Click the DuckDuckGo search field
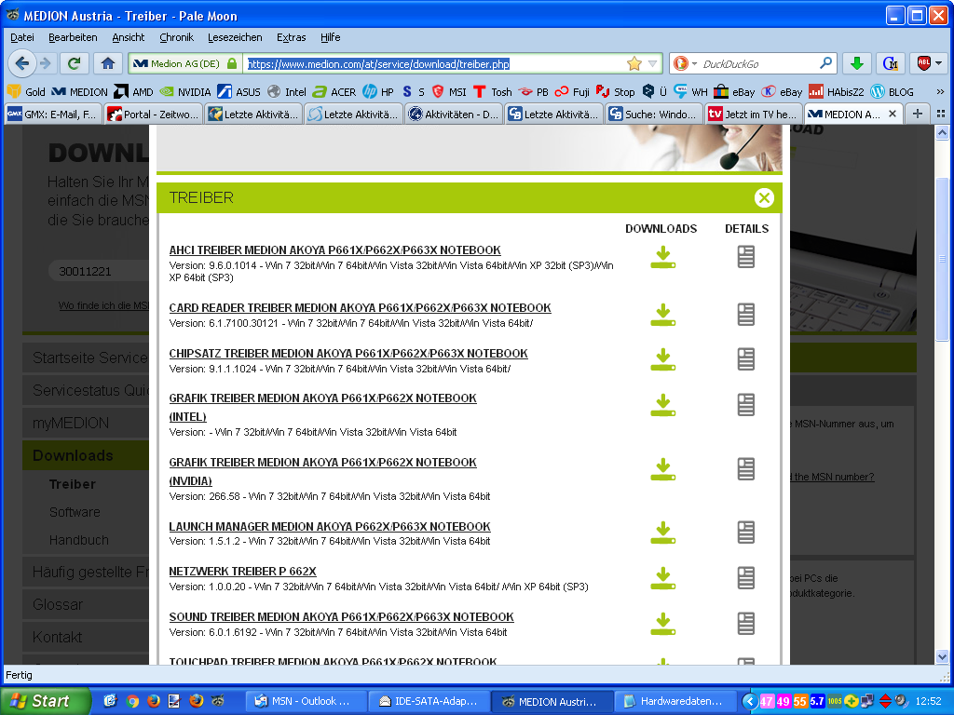This screenshot has width=954, height=715. coord(758,63)
